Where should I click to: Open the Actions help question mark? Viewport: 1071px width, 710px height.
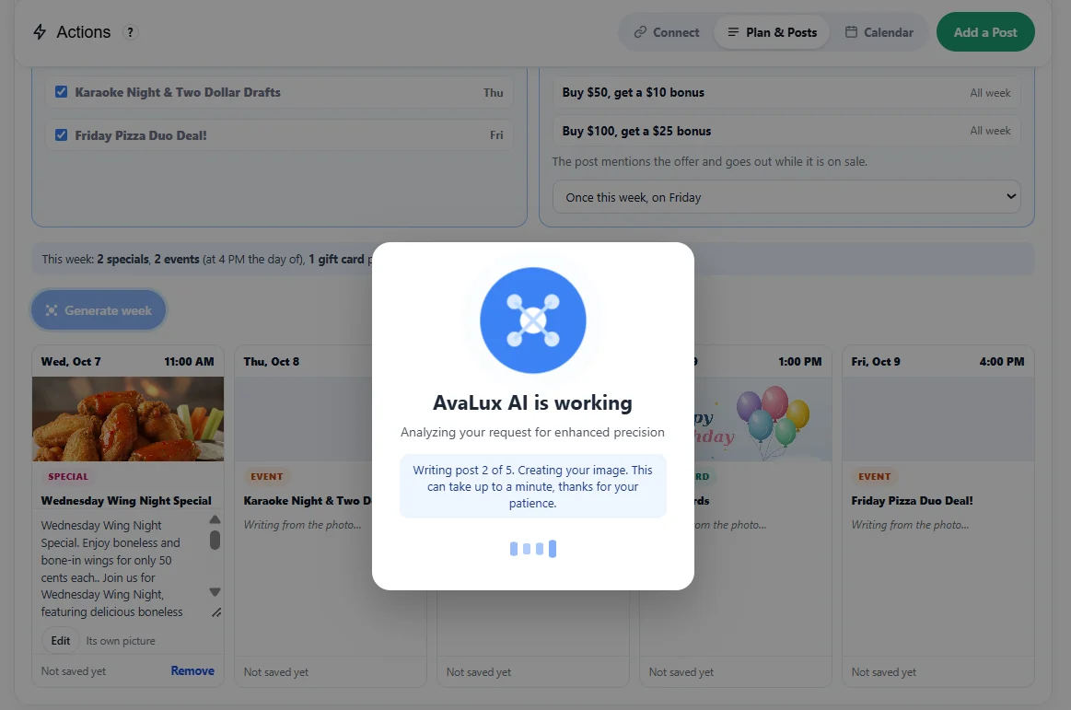click(x=130, y=32)
